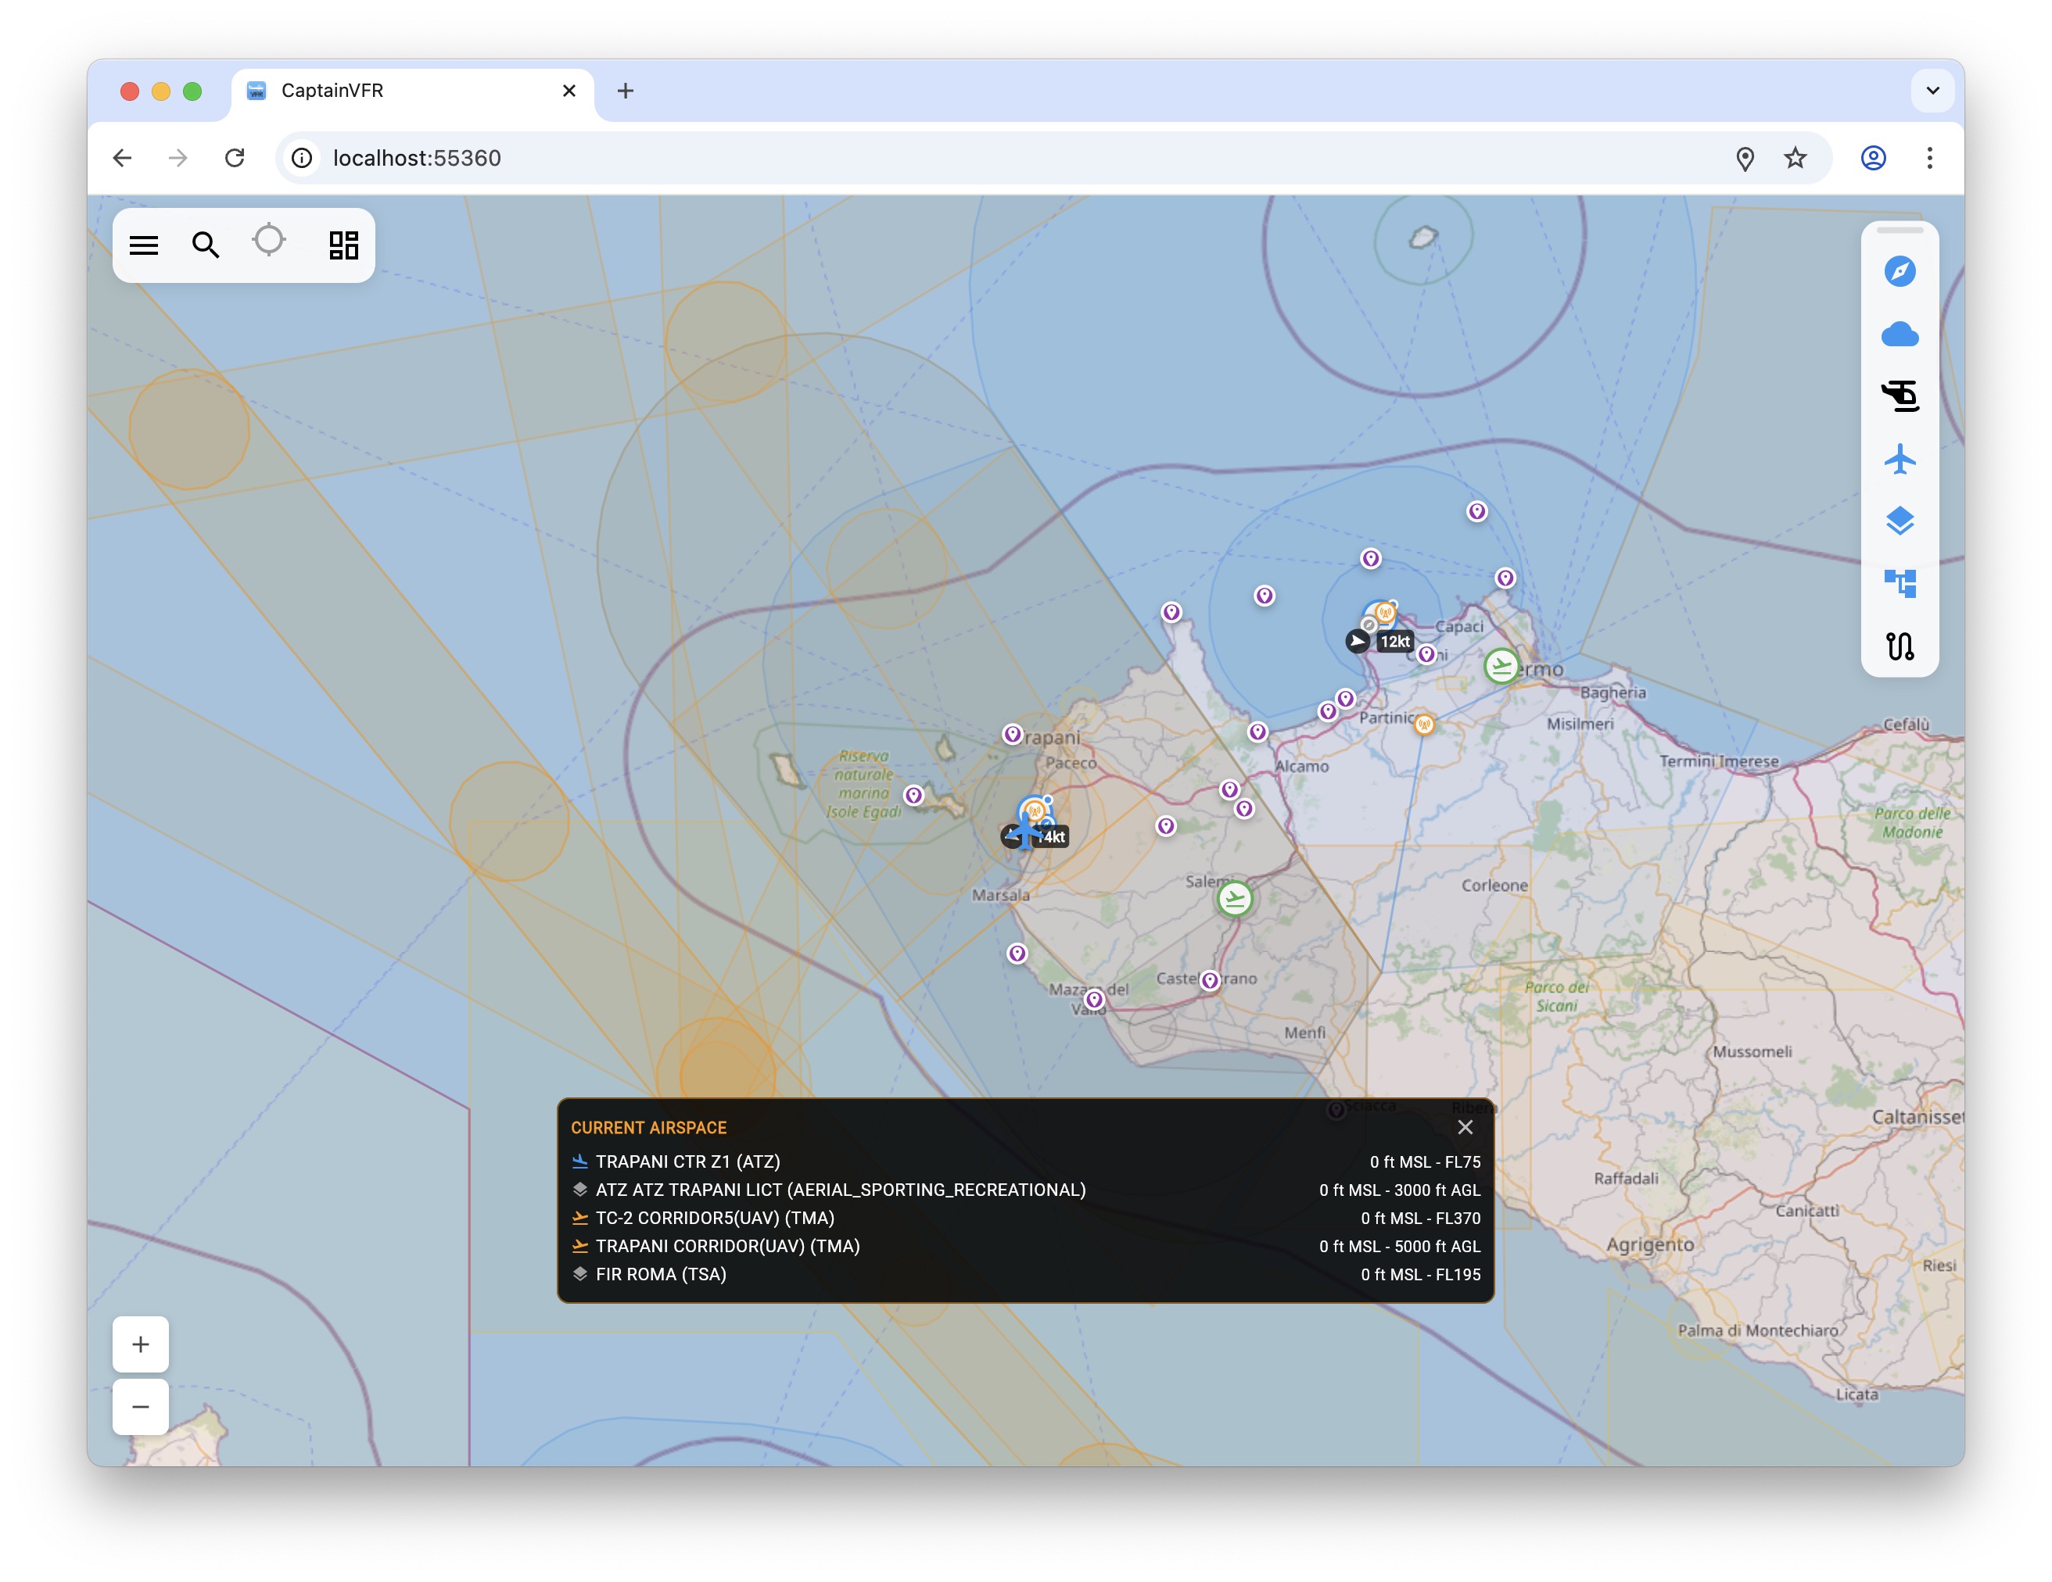Viewport: 2052px width, 1582px height.
Task: Select the TC-2 CORRIDOR5(UAV) (TMA) row
Action: (1025, 1218)
